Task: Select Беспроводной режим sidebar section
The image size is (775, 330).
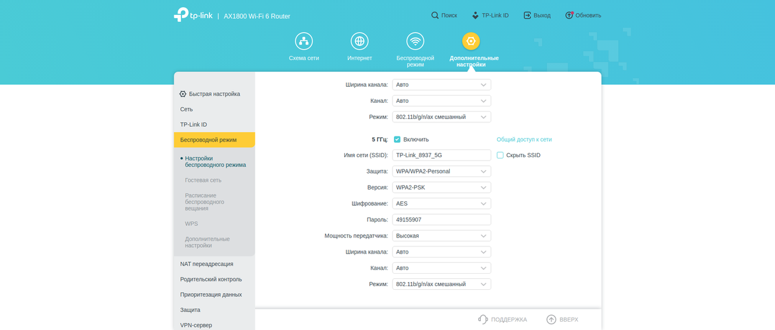Action: coord(214,140)
